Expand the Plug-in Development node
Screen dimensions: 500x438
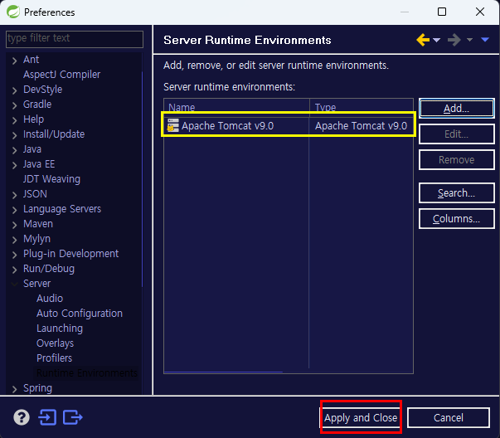14,255
